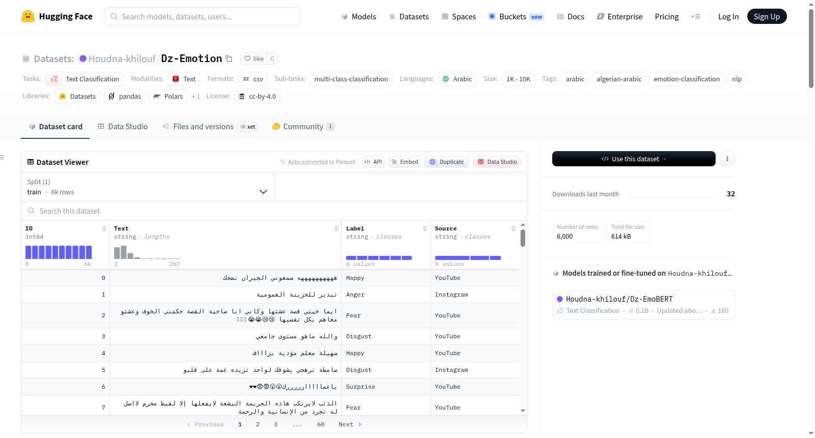Click the ID column histogram
The width and height of the screenshot is (815, 438).
59,252
